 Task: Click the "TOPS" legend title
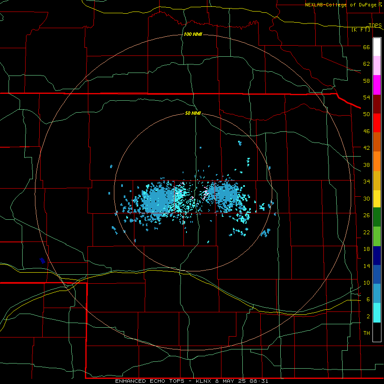[375, 25]
